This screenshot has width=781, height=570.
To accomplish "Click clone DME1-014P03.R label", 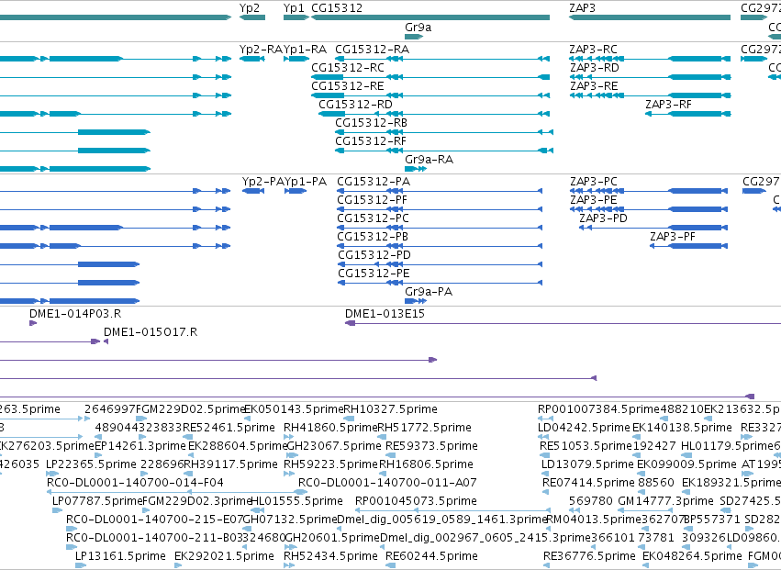I will tap(75, 314).
